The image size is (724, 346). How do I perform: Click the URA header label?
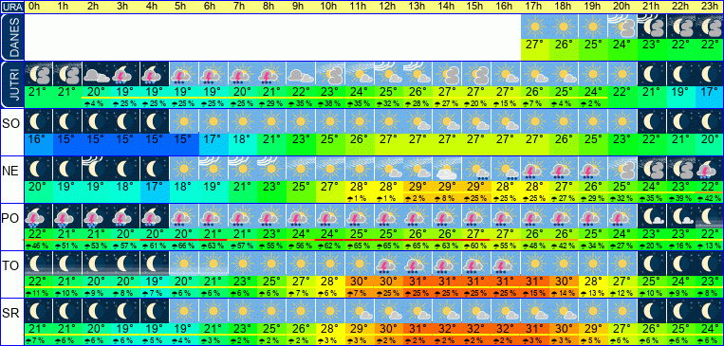pos(11,7)
